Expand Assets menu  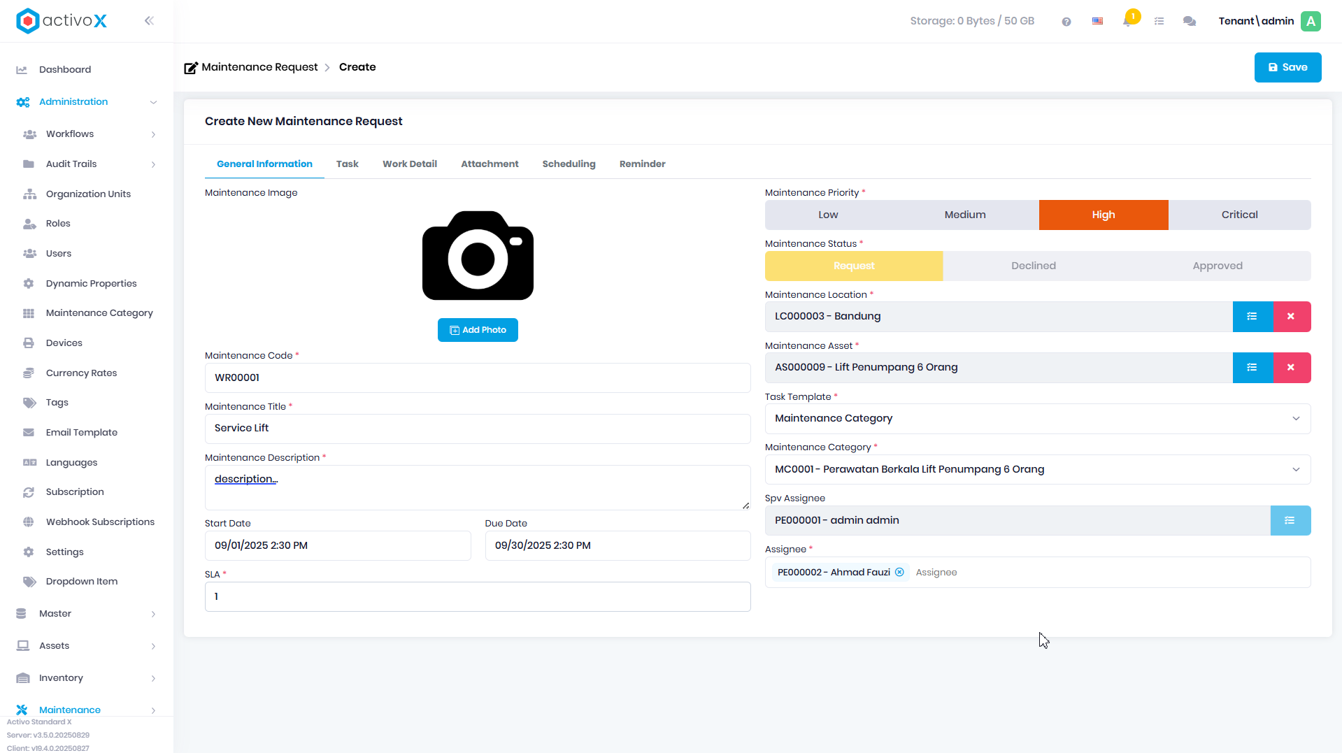(x=153, y=646)
